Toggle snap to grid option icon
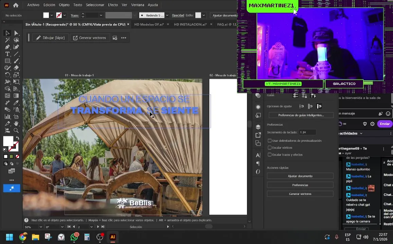 point(310,106)
